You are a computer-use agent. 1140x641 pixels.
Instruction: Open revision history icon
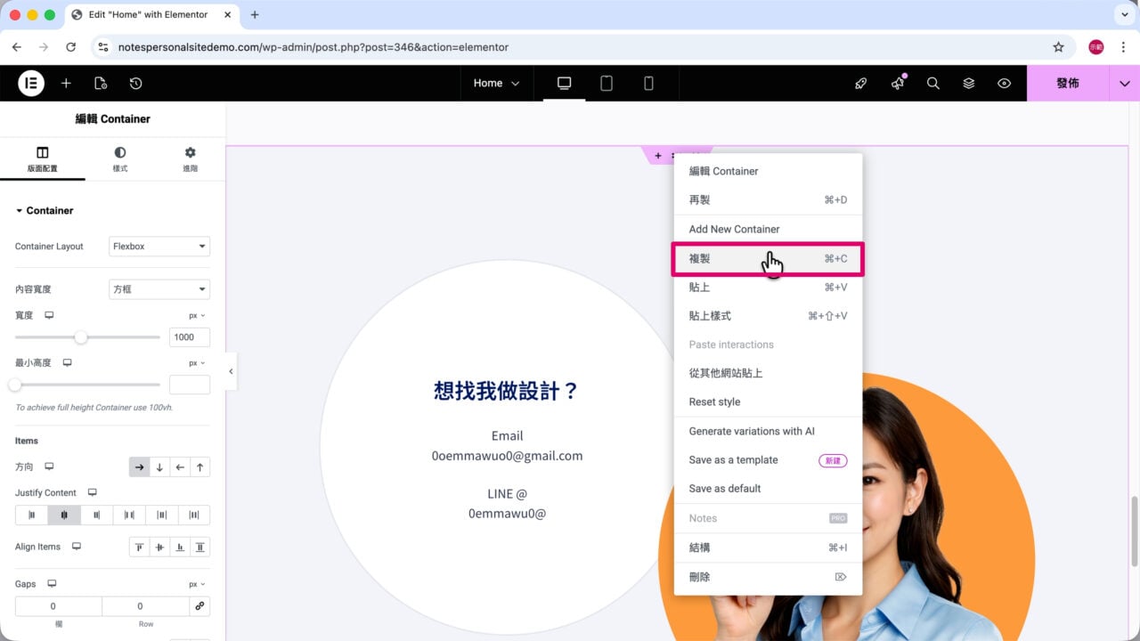point(135,83)
